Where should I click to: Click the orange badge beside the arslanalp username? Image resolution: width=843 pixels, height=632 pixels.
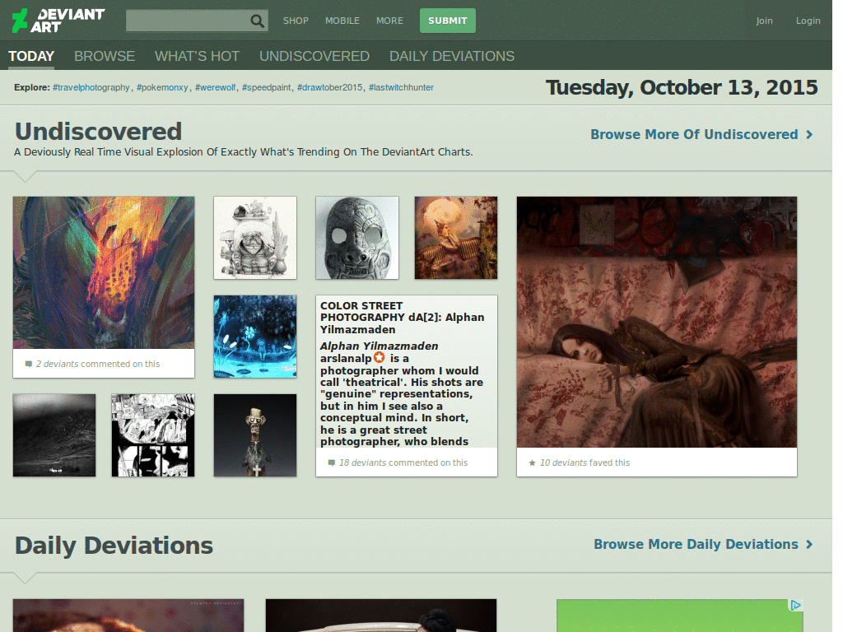(379, 358)
